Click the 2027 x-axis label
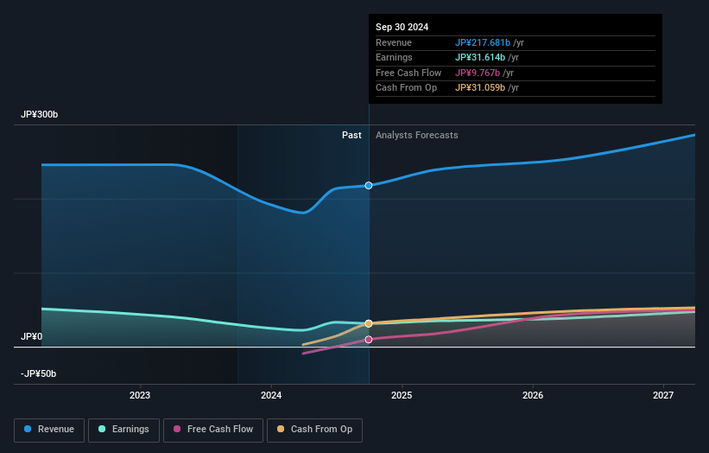The height and width of the screenshot is (453, 709). [x=663, y=396]
